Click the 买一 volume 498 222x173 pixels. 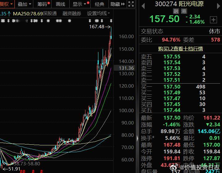tap(201, 87)
